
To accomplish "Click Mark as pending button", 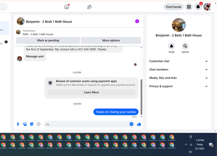I will pos(48,40).
